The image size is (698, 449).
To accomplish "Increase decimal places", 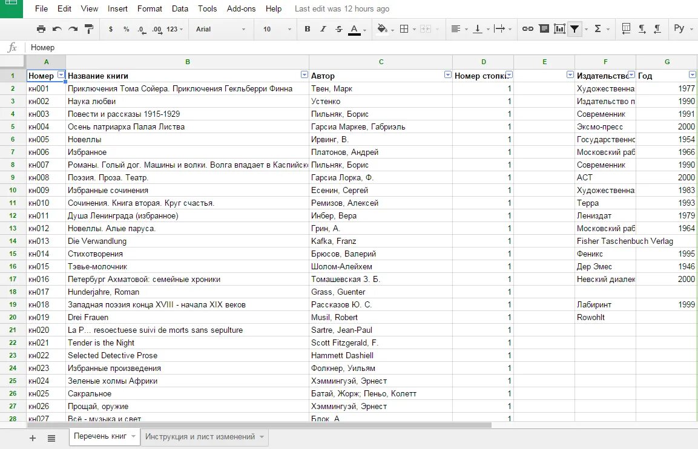I will click(157, 30).
